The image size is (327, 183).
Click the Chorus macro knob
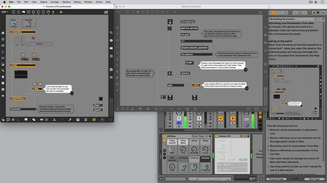pyautogui.click(x=194, y=166)
